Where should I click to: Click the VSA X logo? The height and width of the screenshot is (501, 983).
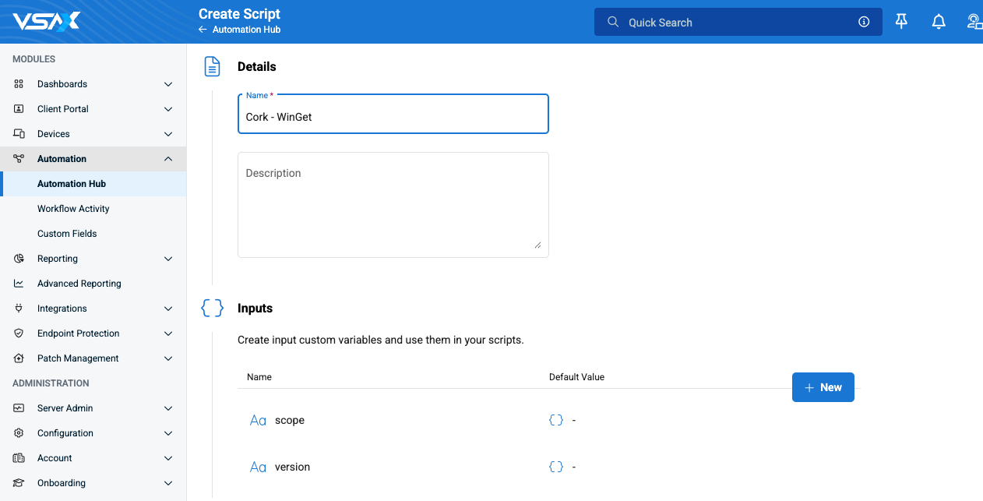(x=46, y=21)
